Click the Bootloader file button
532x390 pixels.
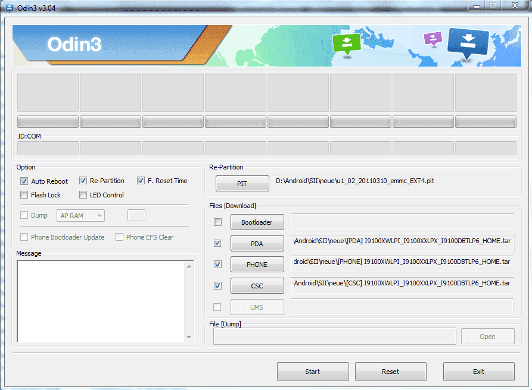tap(257, 222)
